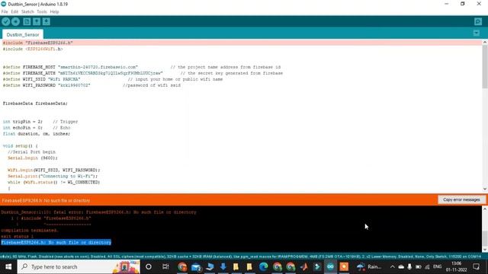This screenshot has width=488, height=274.
Task: Click the #define WIFI_PASSWORD line
Action: coord(91,85)
